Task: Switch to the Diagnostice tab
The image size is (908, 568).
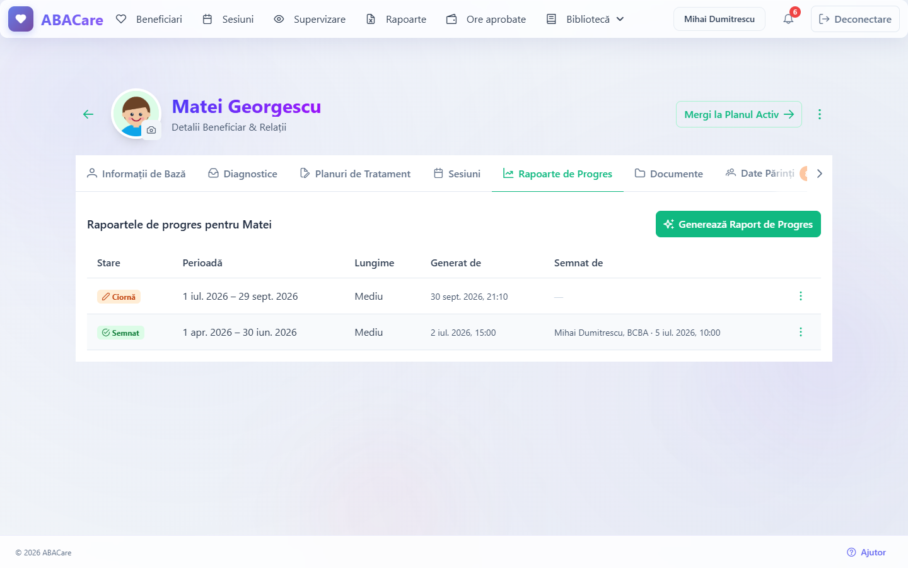Action: [243, 174]
